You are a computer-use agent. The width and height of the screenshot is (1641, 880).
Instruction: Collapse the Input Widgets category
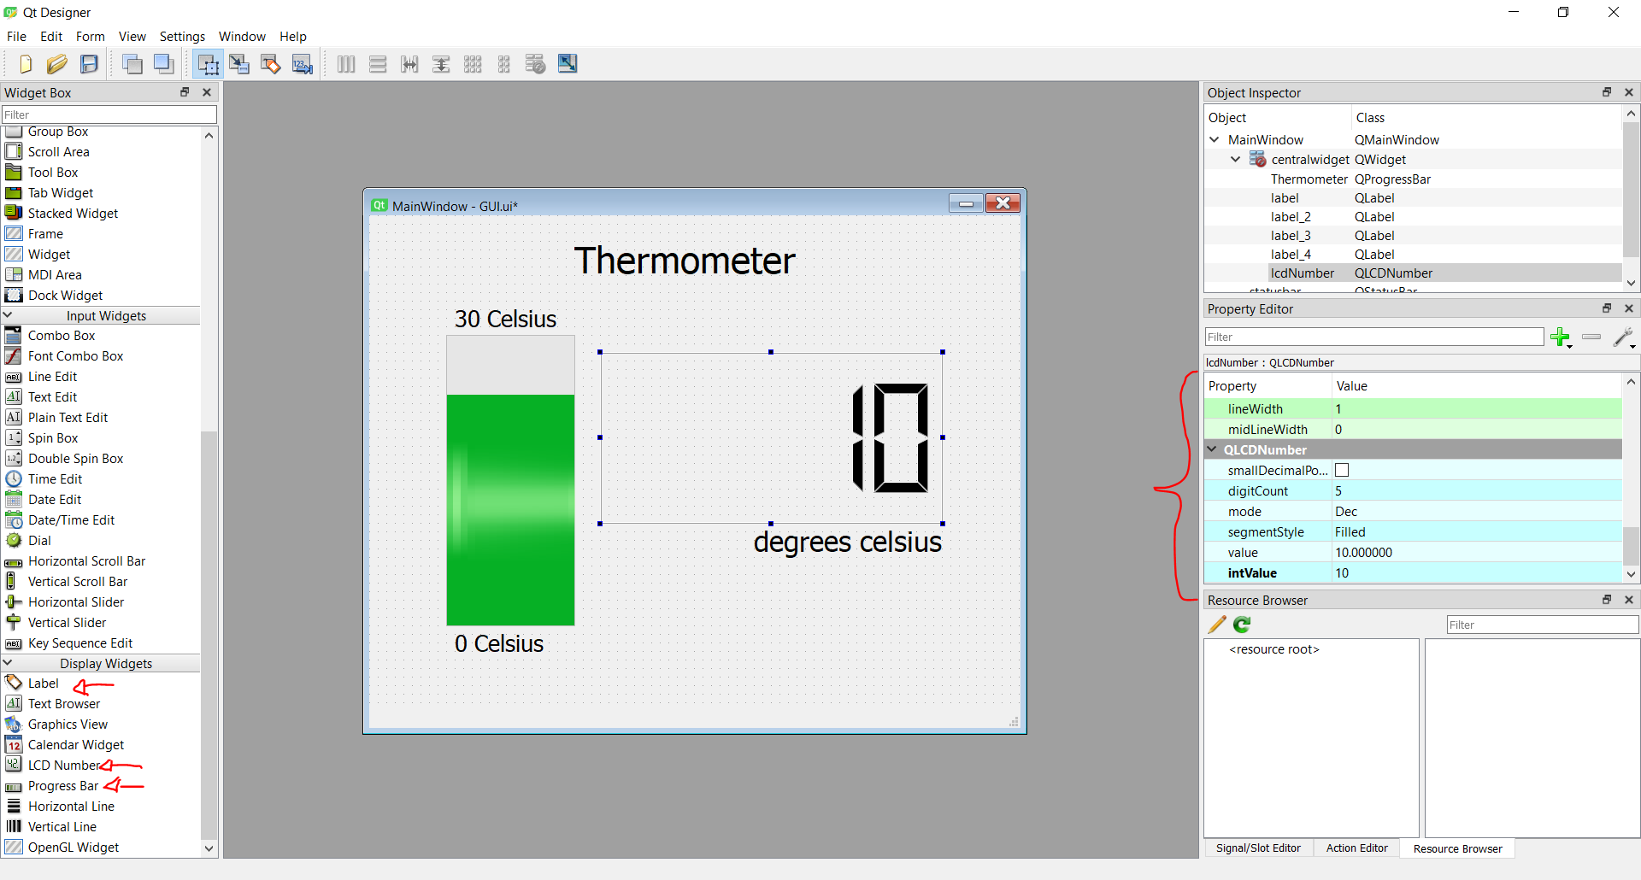coord(8,315)
